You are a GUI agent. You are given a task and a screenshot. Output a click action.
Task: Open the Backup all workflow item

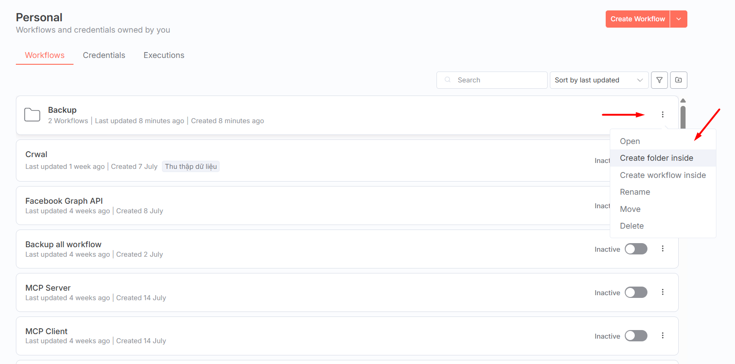[x=64, y=244]
